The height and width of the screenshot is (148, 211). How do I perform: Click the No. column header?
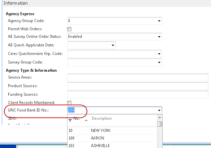[76, 118]
